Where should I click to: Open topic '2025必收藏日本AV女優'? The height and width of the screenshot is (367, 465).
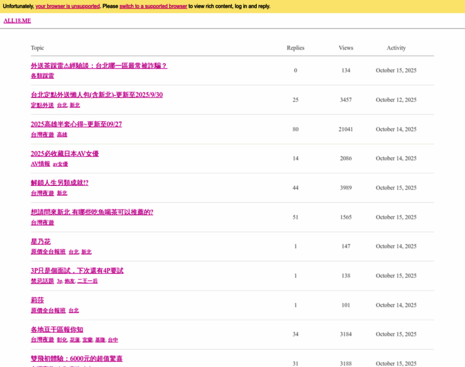point(64,154)
